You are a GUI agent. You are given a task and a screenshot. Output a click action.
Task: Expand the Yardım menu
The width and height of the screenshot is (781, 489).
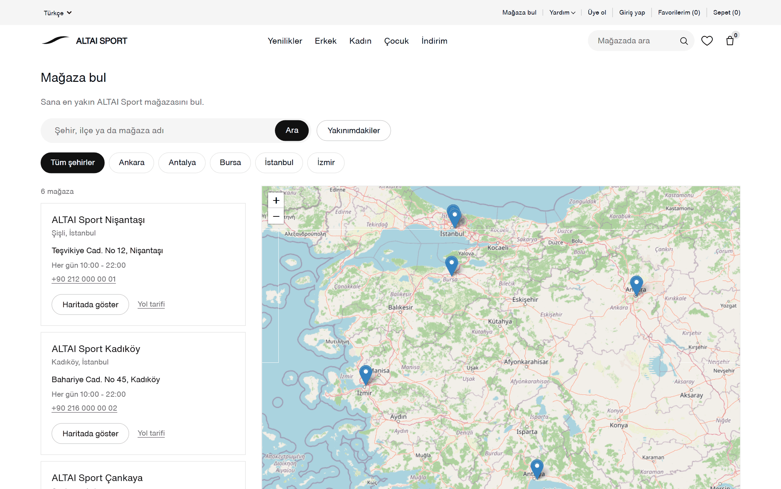(x=562, y=12)
